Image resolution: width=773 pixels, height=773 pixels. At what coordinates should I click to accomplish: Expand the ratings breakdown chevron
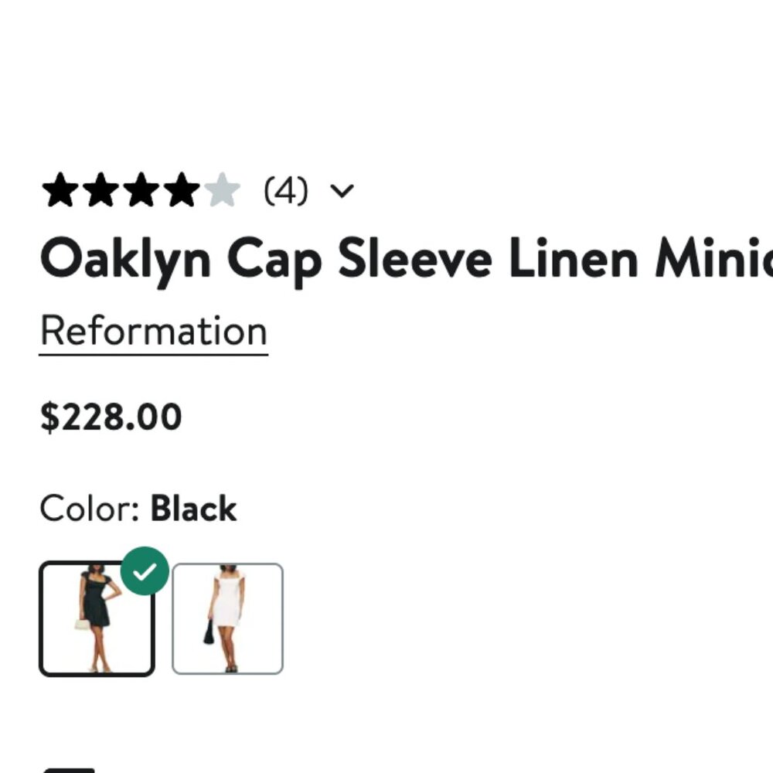pyautogui.click(x=343, y=190)
